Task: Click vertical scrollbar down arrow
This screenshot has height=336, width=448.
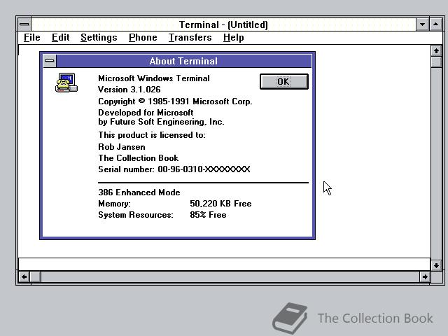Action: point(436,265)
